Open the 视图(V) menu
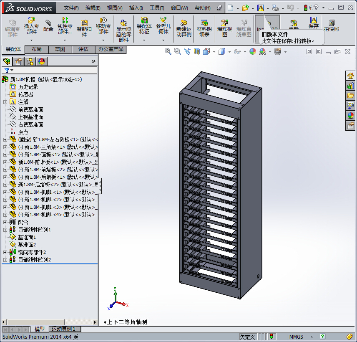Screen dimensions: 357x342 pyautogui.click(x=115, y=8)
